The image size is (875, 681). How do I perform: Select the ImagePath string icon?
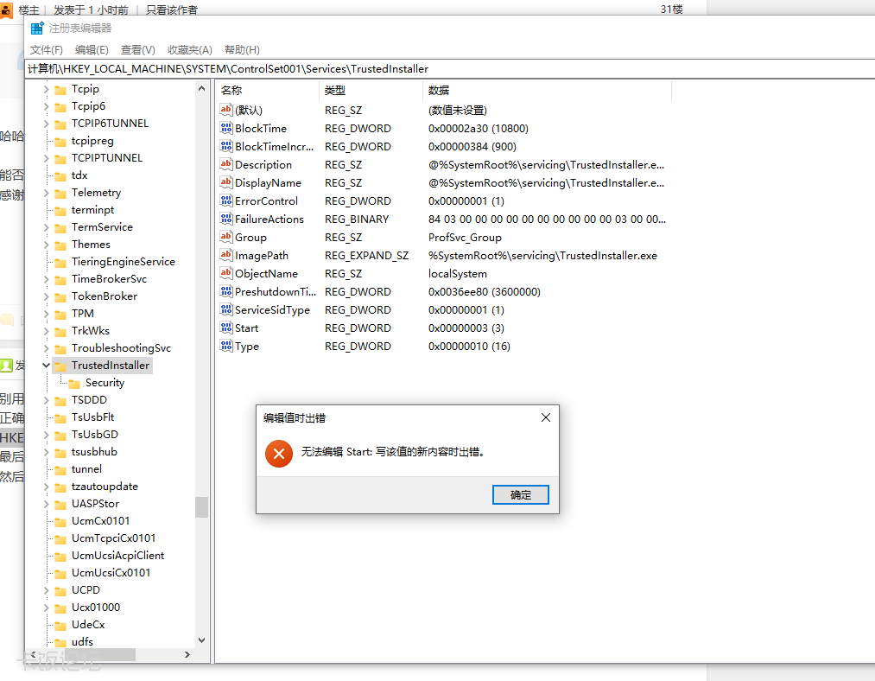click(226, 255)
